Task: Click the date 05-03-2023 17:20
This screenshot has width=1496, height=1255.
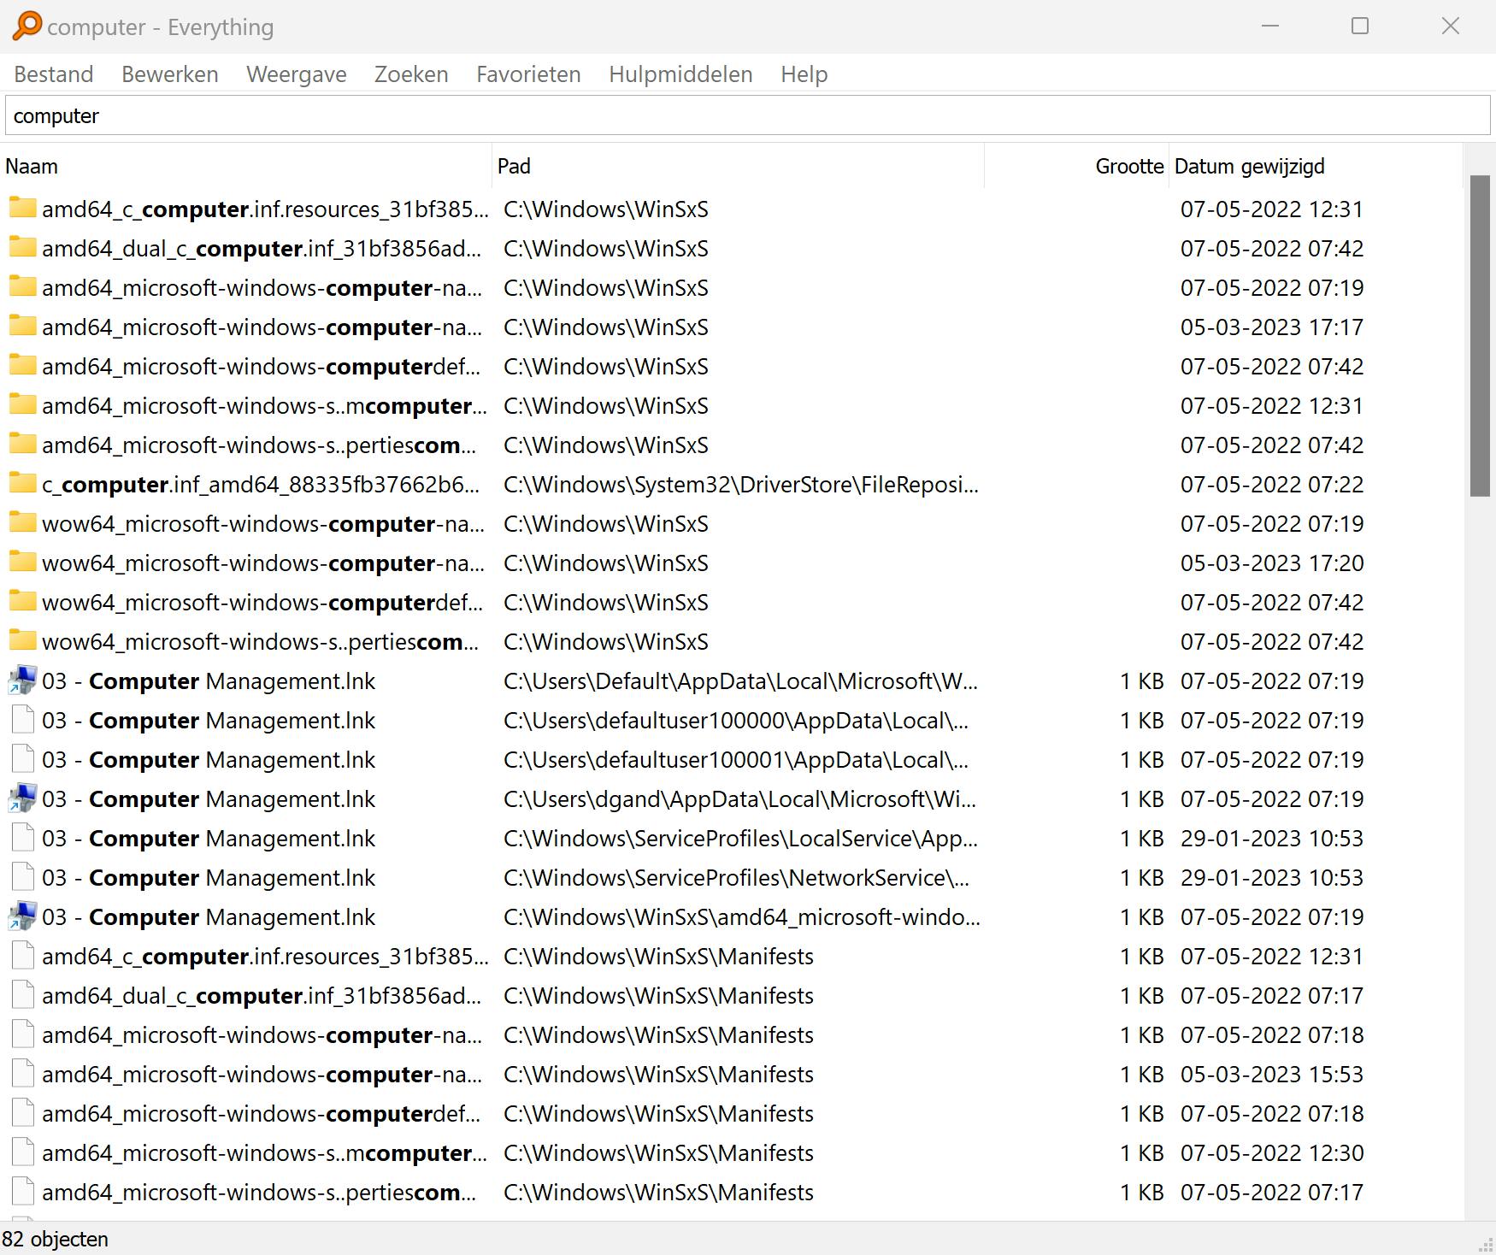Action: click(1272, 563)
